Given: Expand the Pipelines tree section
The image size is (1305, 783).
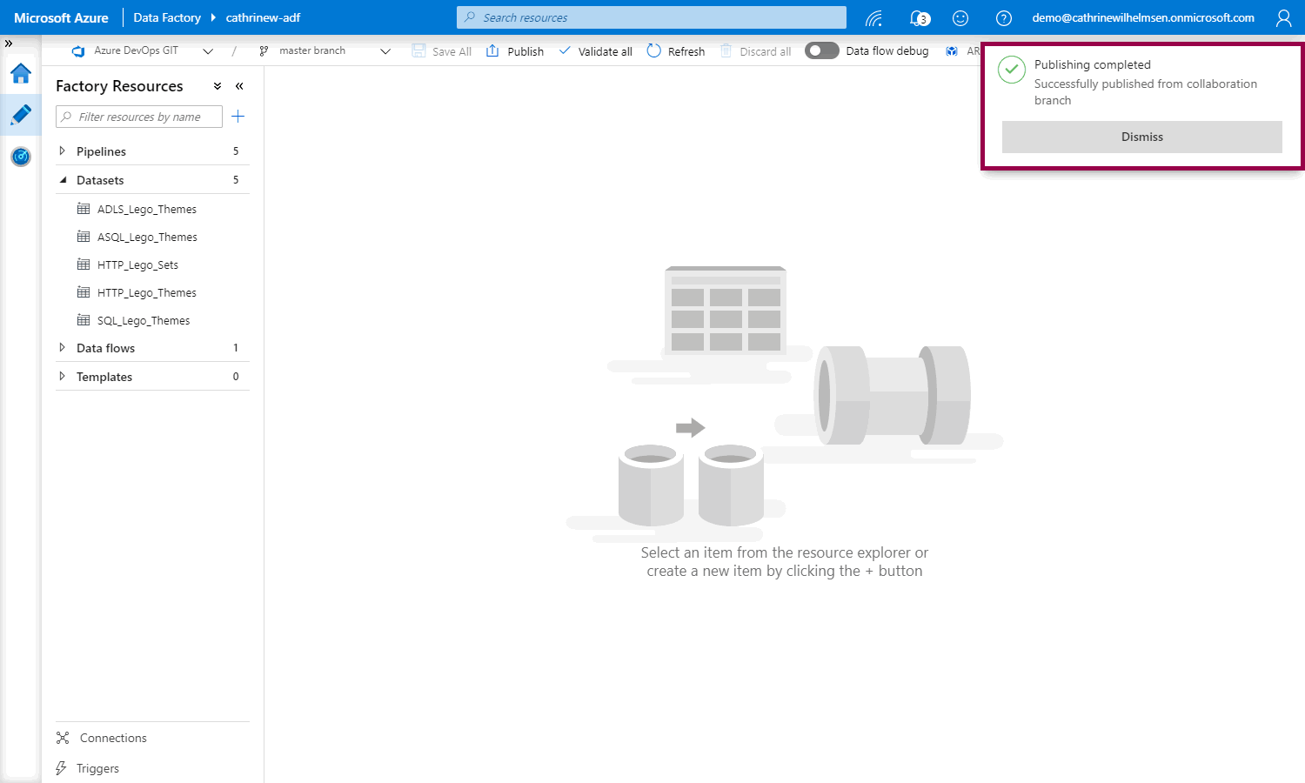Looking at the screenshot, I should tap(62, 151).
